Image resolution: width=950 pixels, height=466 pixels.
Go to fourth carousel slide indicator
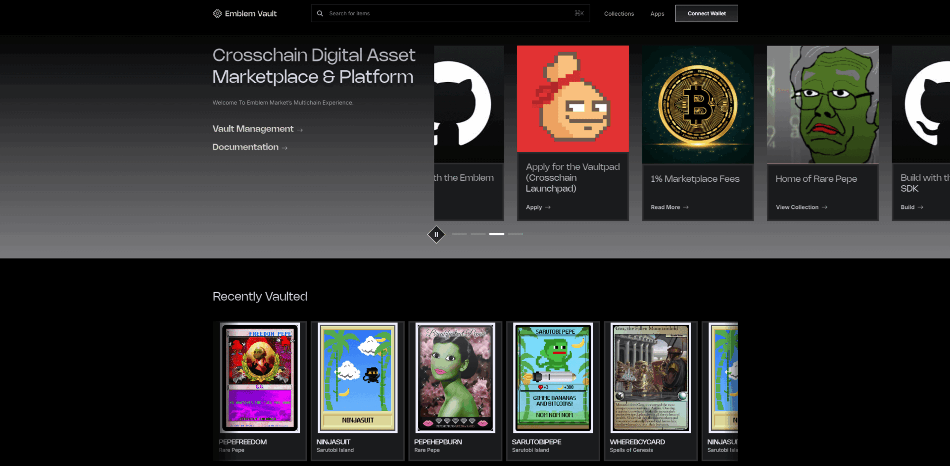point(516,234)
